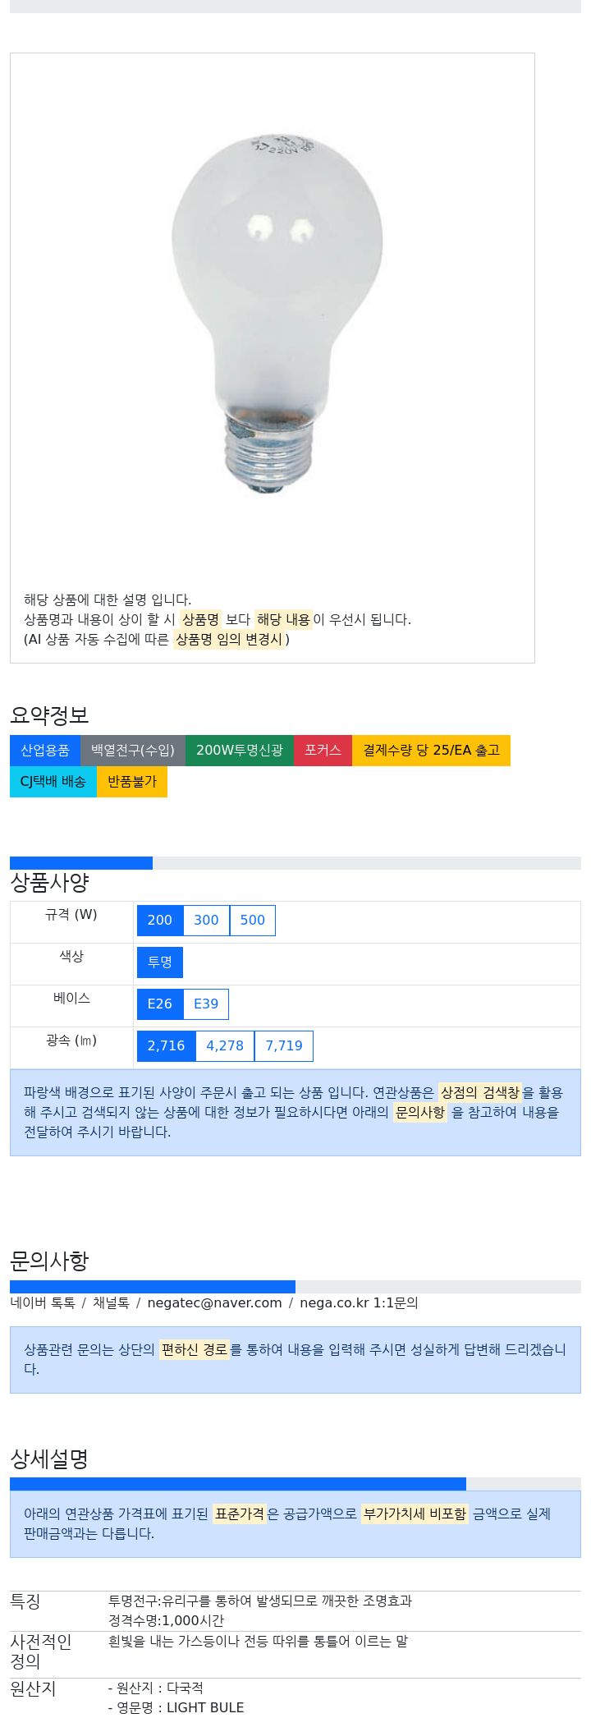Screen dimensions: 591x1718
Task: Click the CJ택배 배송 shipping badge
Action: click(53, 782)
